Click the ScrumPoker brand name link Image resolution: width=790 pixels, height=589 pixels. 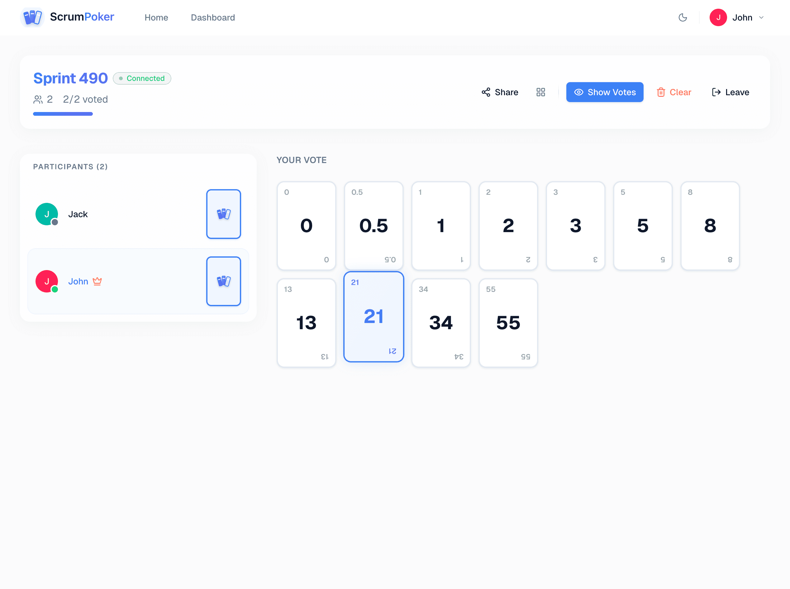click(82, 17)
